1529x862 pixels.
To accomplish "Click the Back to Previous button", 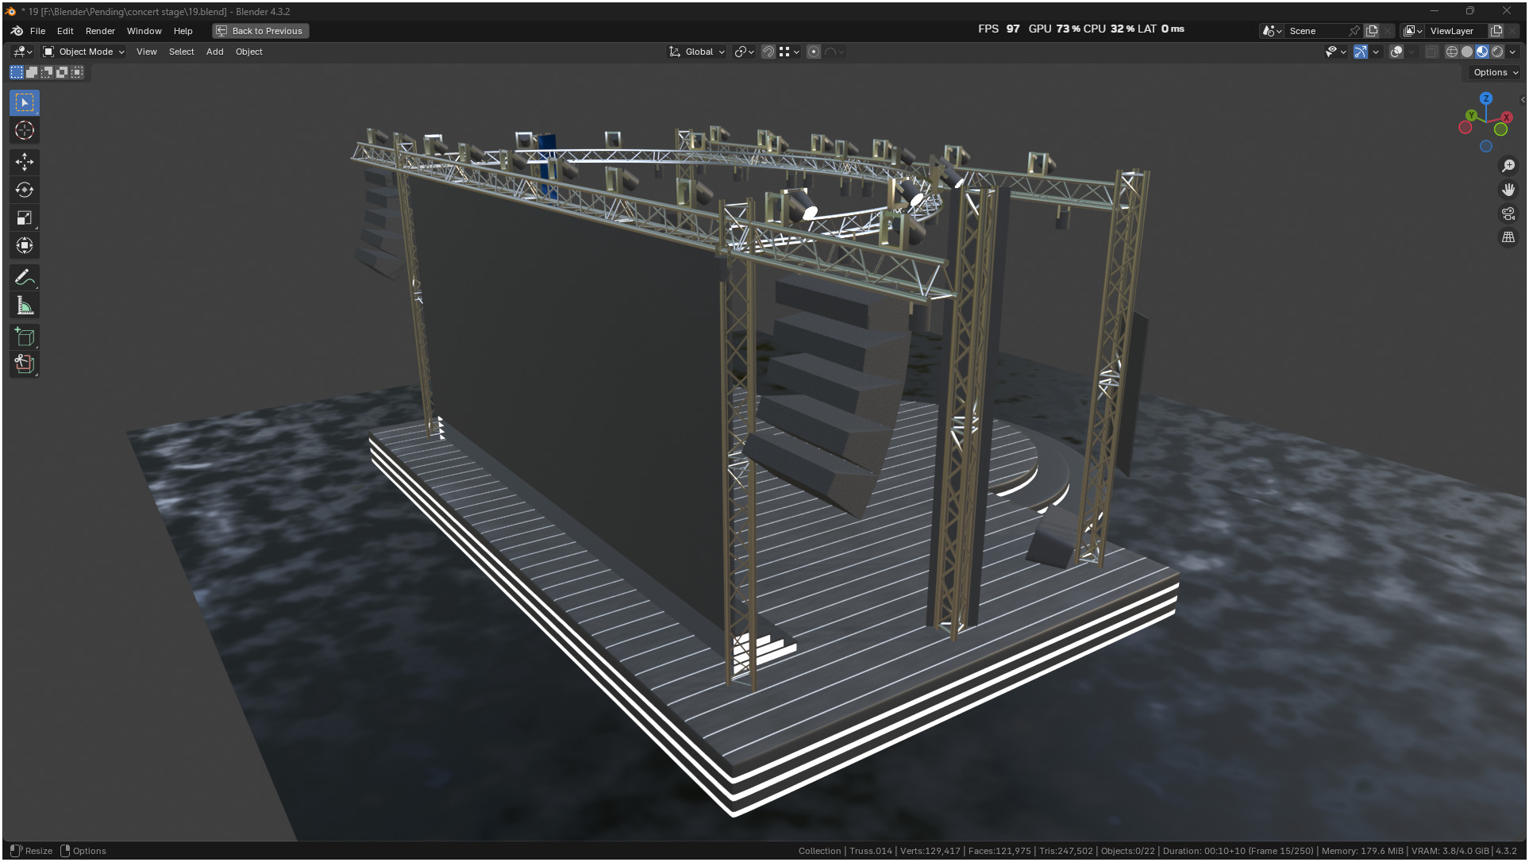I will (260, 31).
